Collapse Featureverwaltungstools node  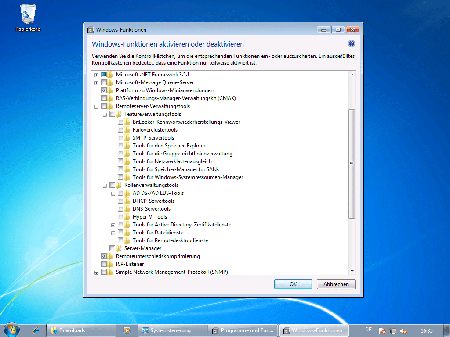point(105,115)
